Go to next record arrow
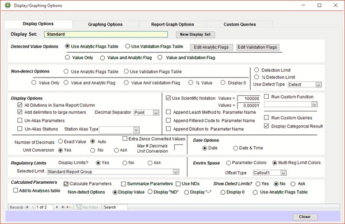345x224 pixels. [x=57, y=207]
